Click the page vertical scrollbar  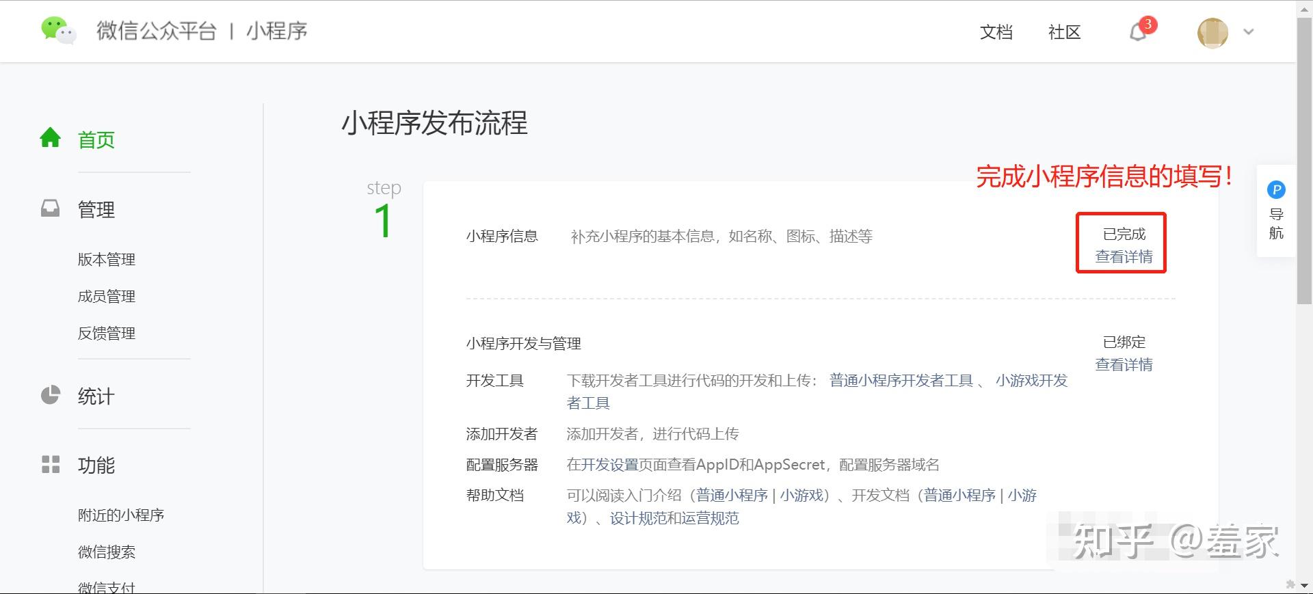click(x=1305, y=161)
